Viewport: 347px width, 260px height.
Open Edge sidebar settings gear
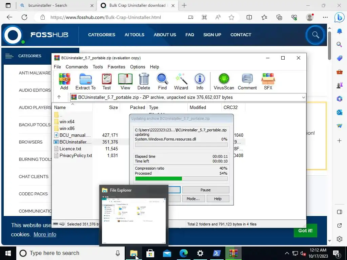pos(340,239)
